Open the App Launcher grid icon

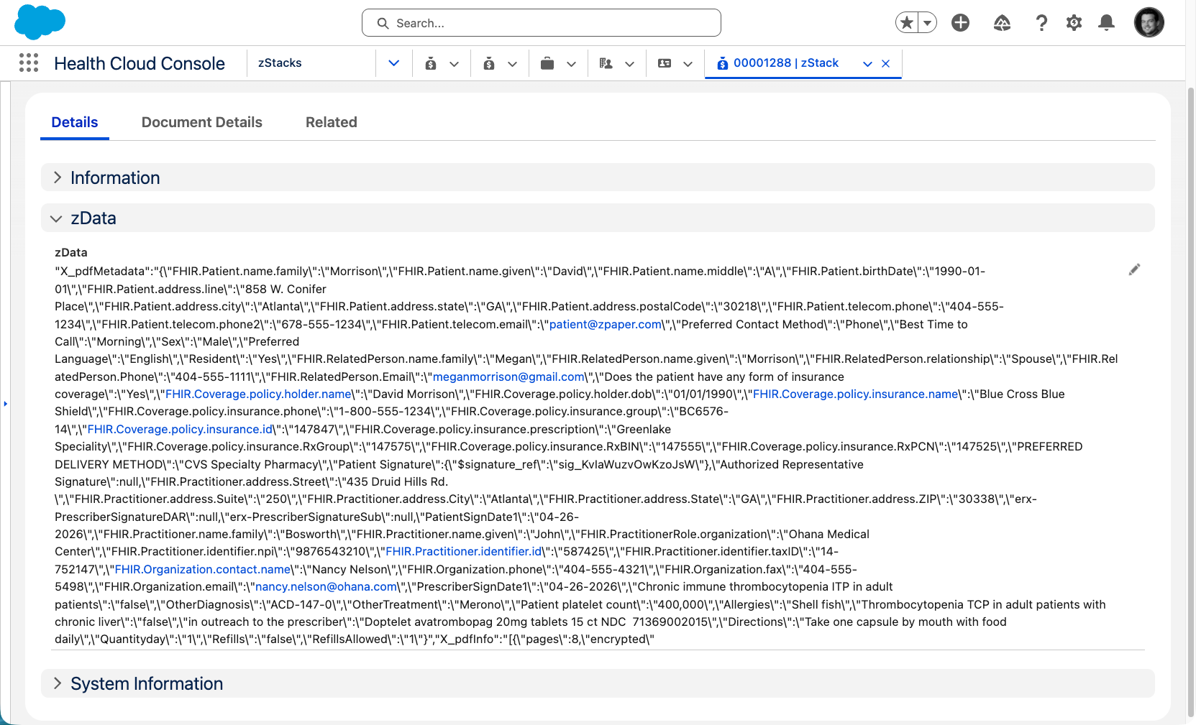click(x=29, y=63)
